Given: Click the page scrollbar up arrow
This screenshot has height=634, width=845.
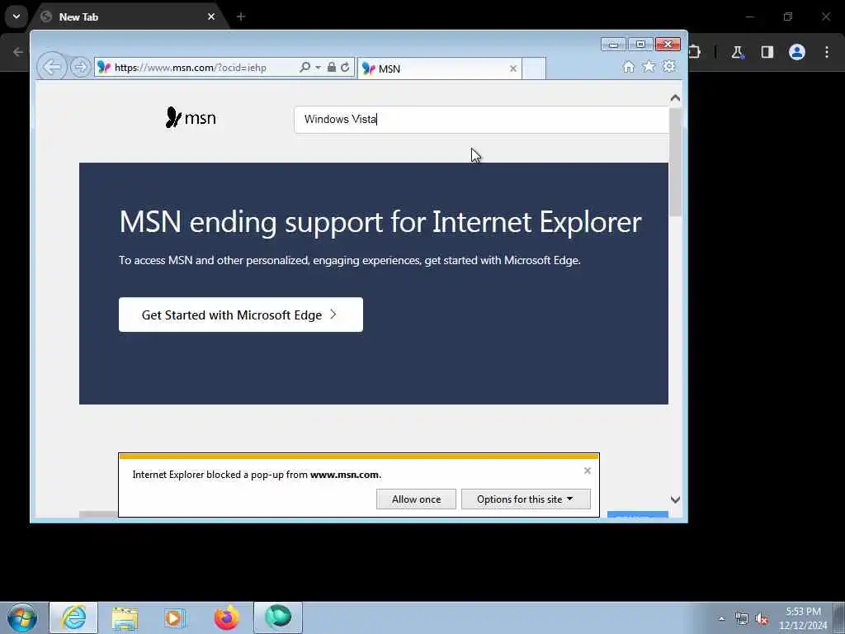Looking at the screenshot, I should tap(675, 98).
